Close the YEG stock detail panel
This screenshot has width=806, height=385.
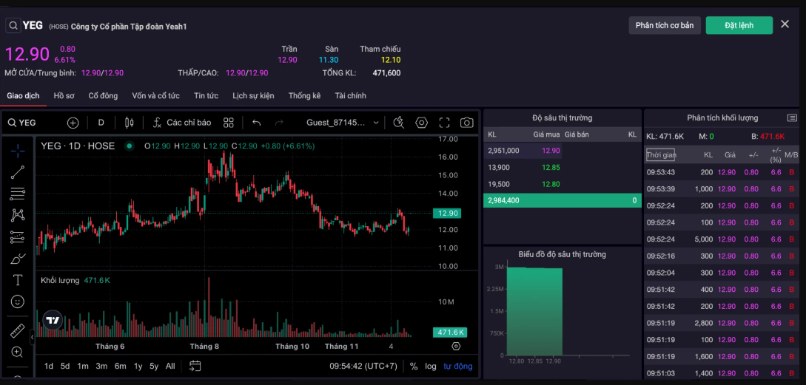coord(785,24)
